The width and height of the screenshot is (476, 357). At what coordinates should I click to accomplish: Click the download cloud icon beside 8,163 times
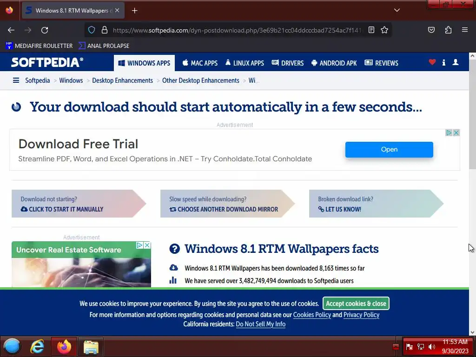pos(173,267)
